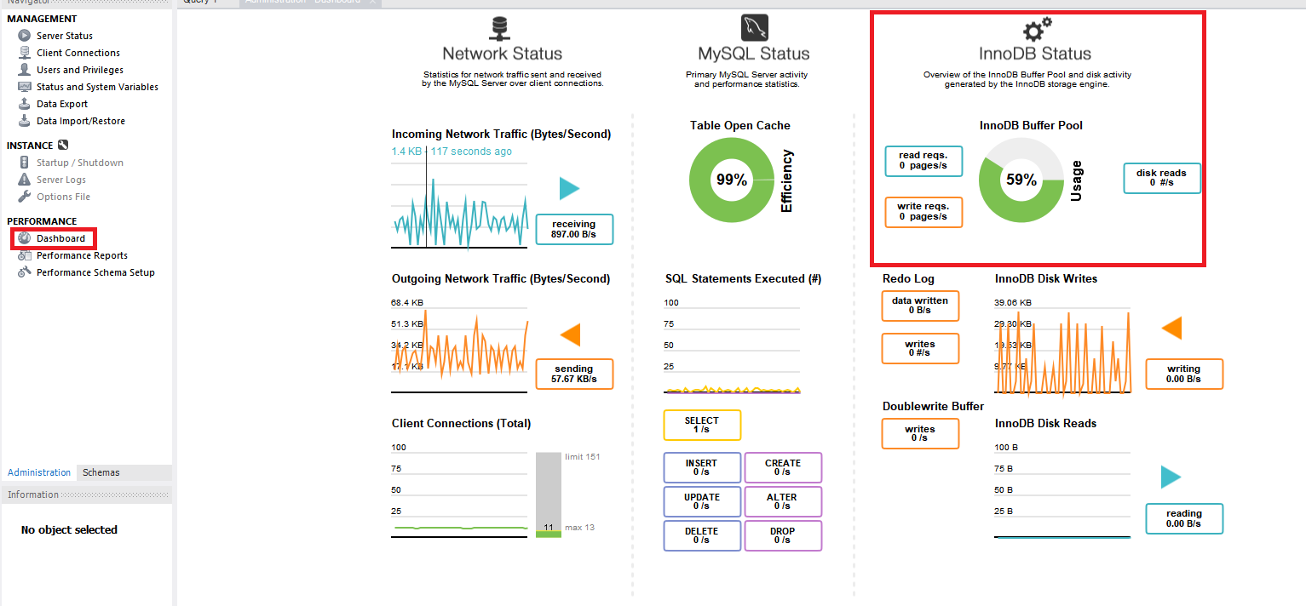
Task: Click '1.4 KB - 117 seconds ago' readout
Action: coord(452,151)
